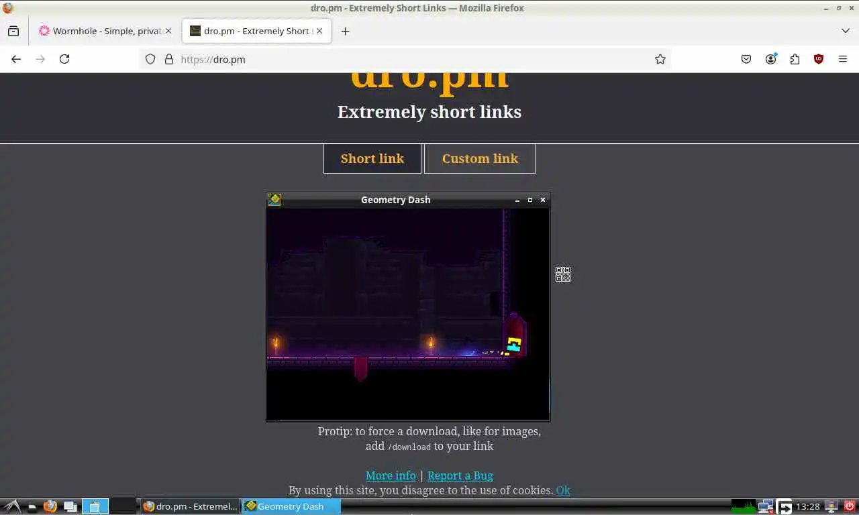Close the Geometry Dash window
Screen dimensions: 859x515
543,200
